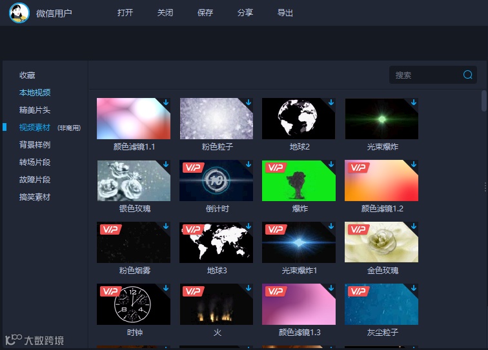488x350 pixels.
Task: Select the 火 fire thumbnail
Action: [216, 304]
